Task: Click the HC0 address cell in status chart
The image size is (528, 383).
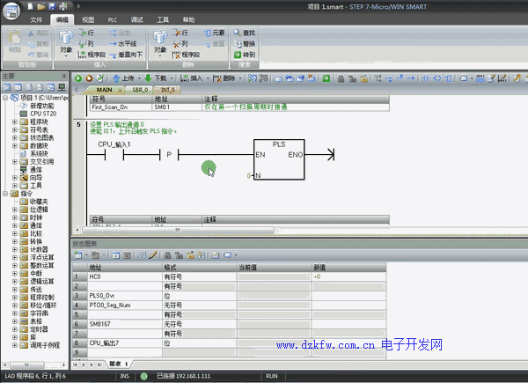Action: point(125,276)
